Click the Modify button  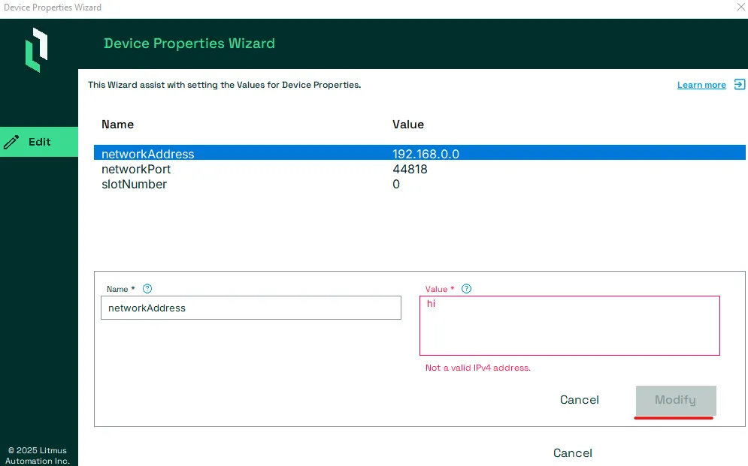676,400
